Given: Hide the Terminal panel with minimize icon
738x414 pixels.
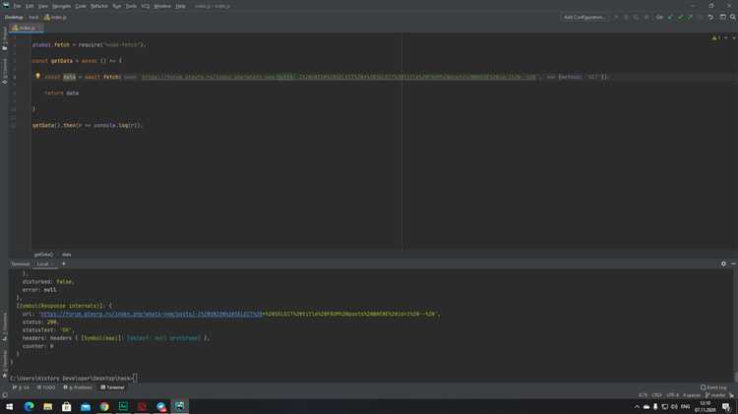Looking at the screenshot, I should pyautogui.click(x=732, y=264).
